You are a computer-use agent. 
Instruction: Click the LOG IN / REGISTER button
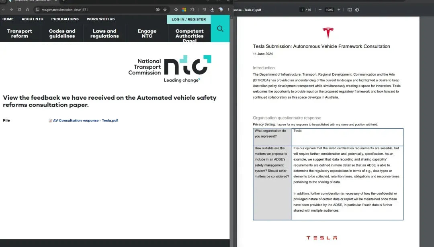point(188,19)
